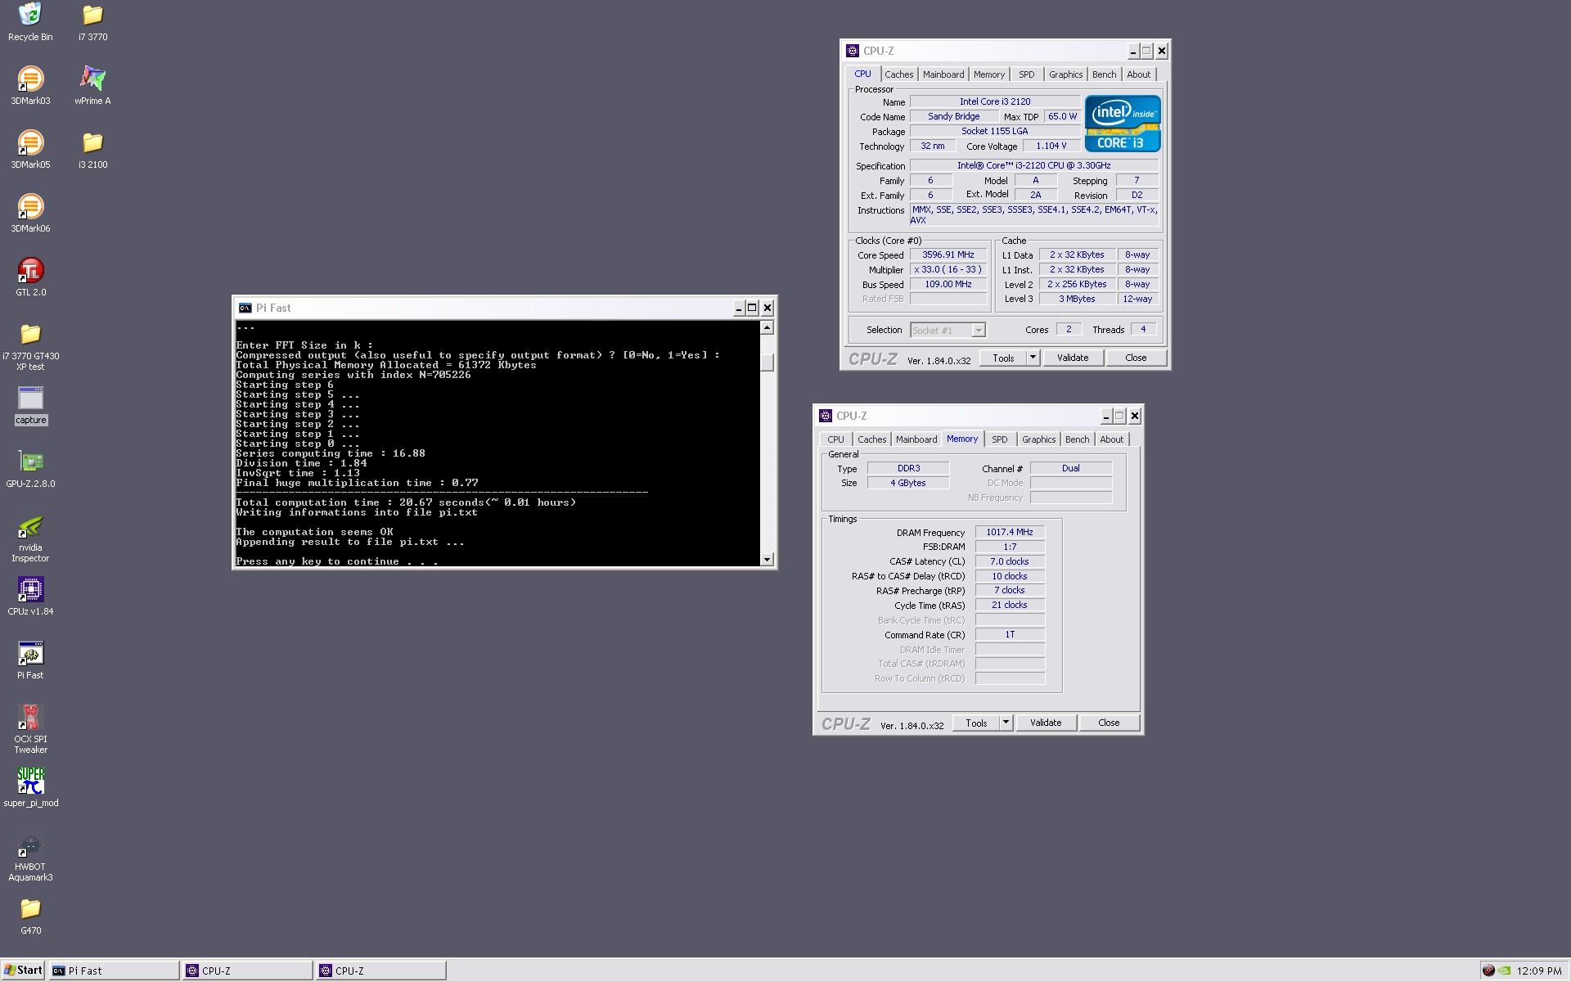1571x982 pixels.
Task: Click the Pi Fast window title icon
Action: (x=245, y=308)
